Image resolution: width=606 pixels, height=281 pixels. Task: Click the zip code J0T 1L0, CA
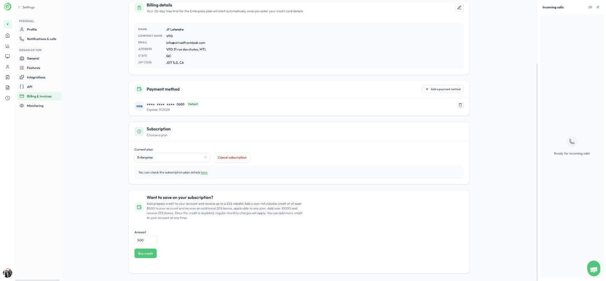click(x=175, y=63)
